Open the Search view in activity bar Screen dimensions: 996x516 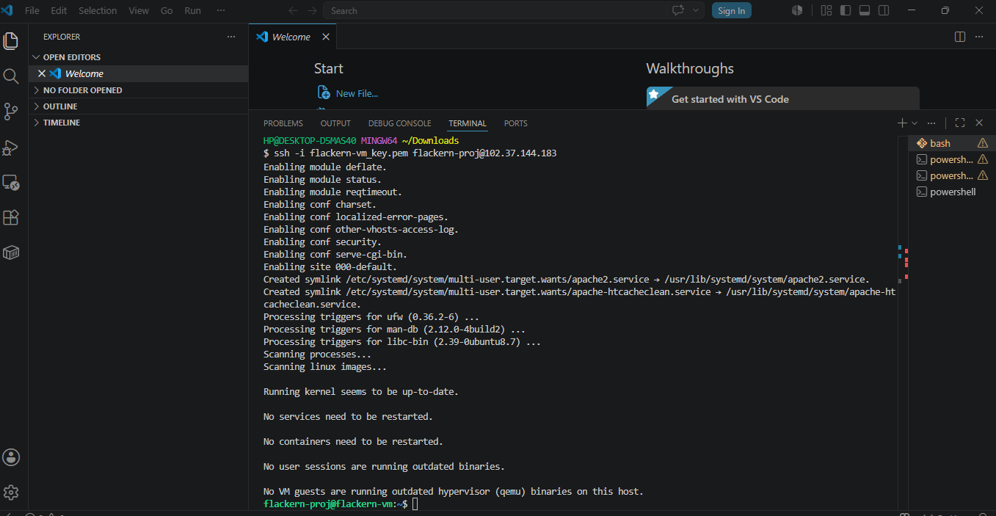[11, 76]
